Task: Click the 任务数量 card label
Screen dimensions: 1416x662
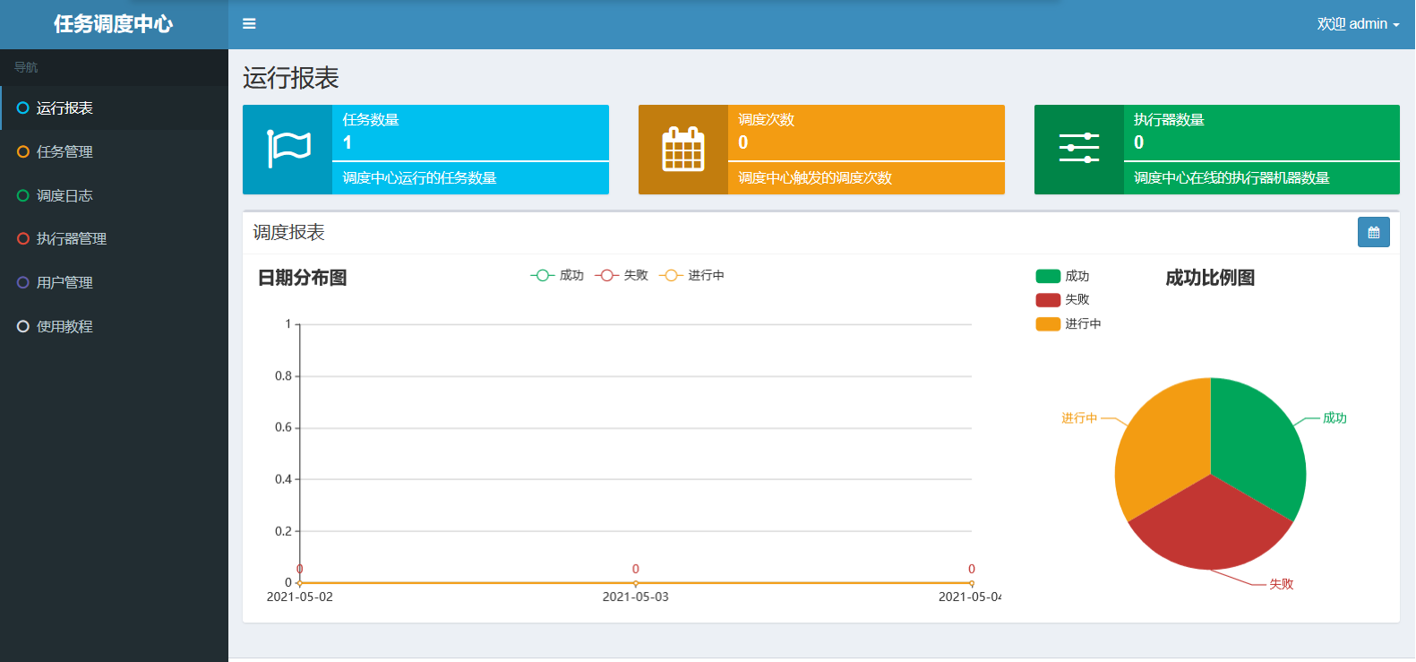Action: coord(371,120)
